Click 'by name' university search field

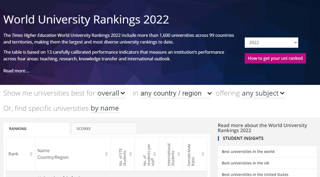pyautogui.click(x=105, y=108)
